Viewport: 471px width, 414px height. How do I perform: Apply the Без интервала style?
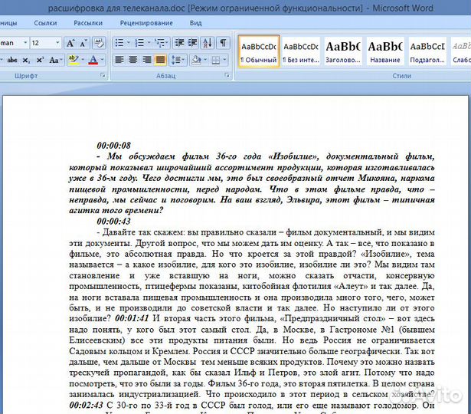coord(301,51)
